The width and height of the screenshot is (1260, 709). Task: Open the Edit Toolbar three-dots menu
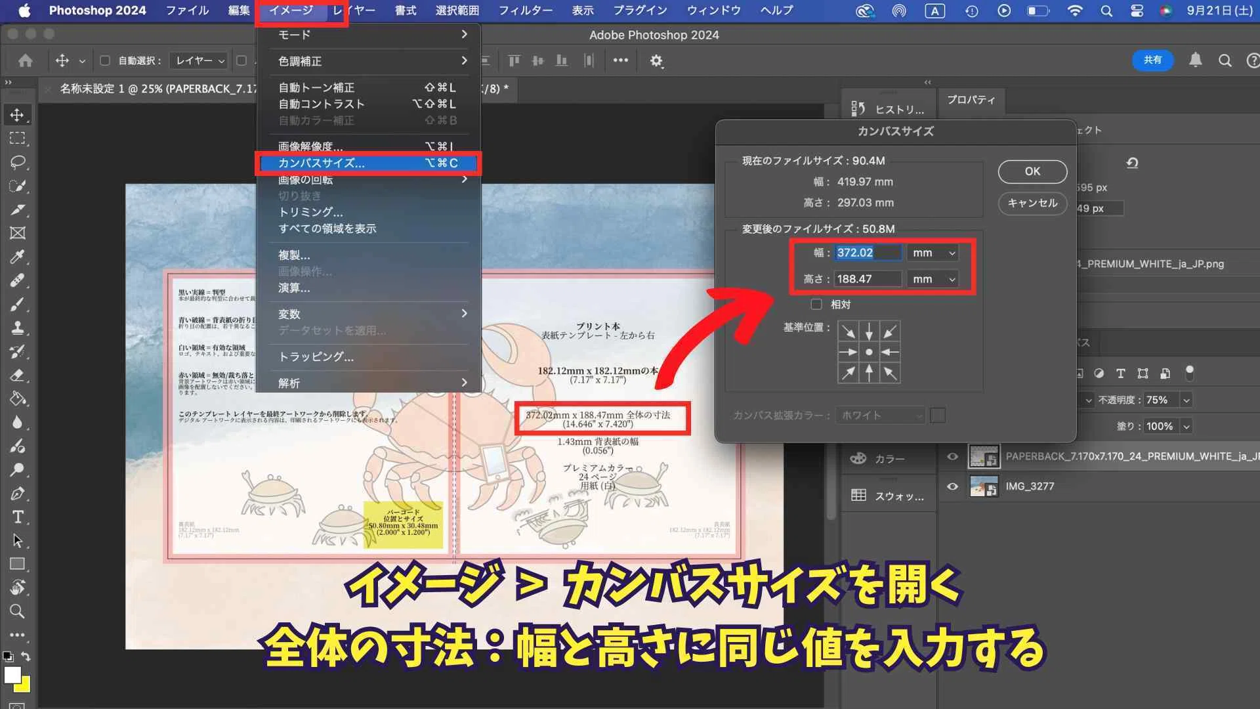pos(17,635)
